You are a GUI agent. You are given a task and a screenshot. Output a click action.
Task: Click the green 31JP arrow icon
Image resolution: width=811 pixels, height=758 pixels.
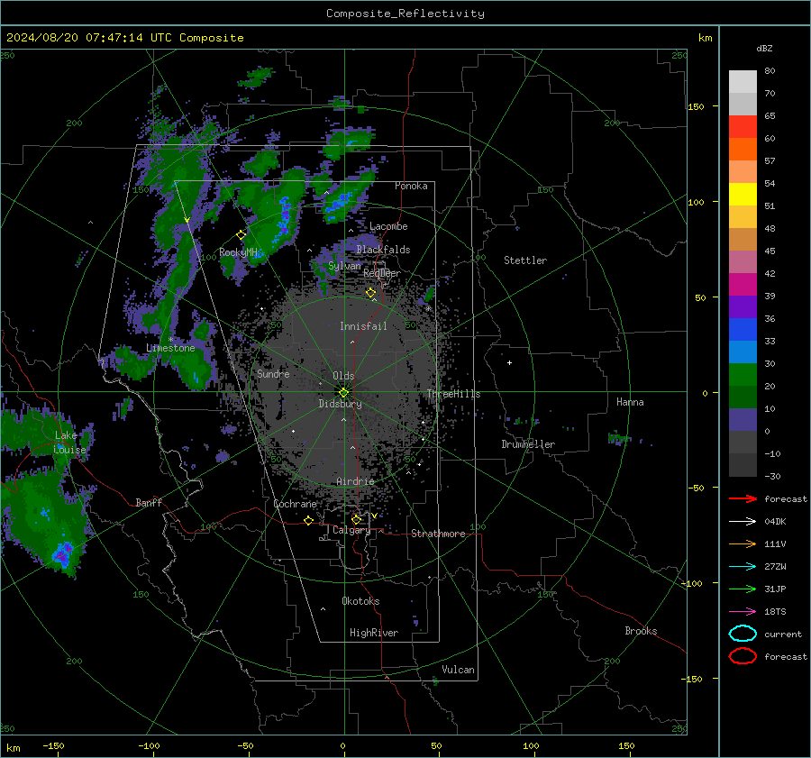[x=743, y=589]
